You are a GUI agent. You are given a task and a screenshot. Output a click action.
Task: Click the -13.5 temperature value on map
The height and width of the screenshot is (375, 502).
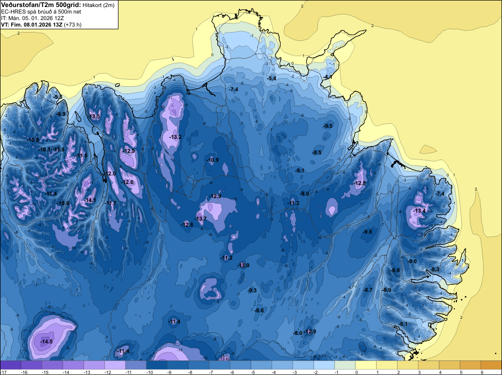pos(94,116)
